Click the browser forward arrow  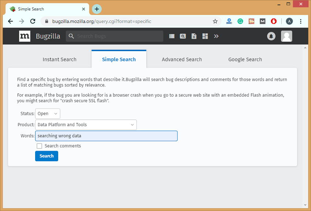tap(22, 21)
